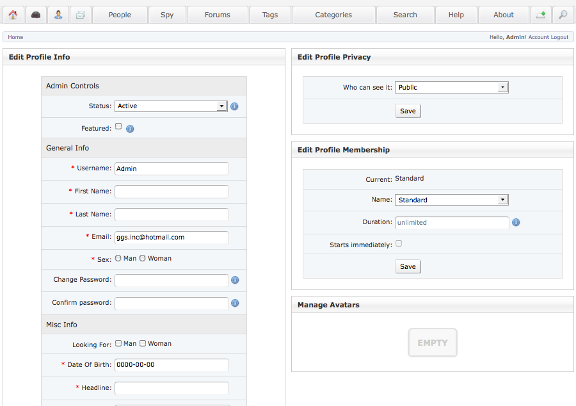Screen dimensions: 576x406
Task: Click info icon next to Change Password
Action: 235,280
